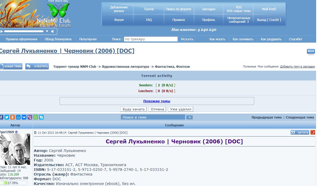Click the author avatar image
The image size is (318, 186).
pos(15,149)
